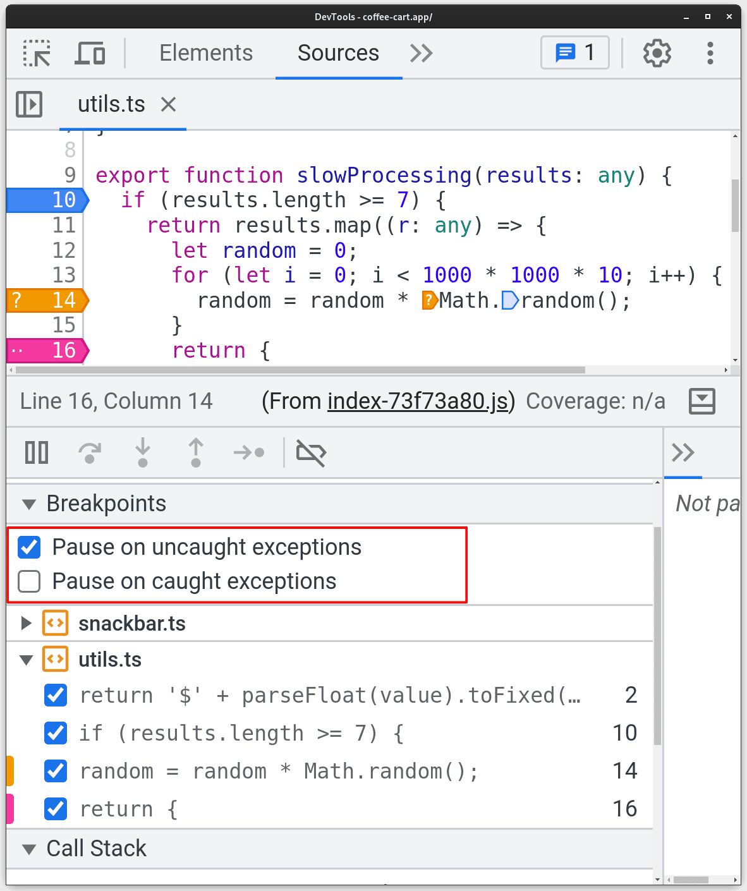
Task: Switch to the Elements panel
Action: click(x=206, y=53)
